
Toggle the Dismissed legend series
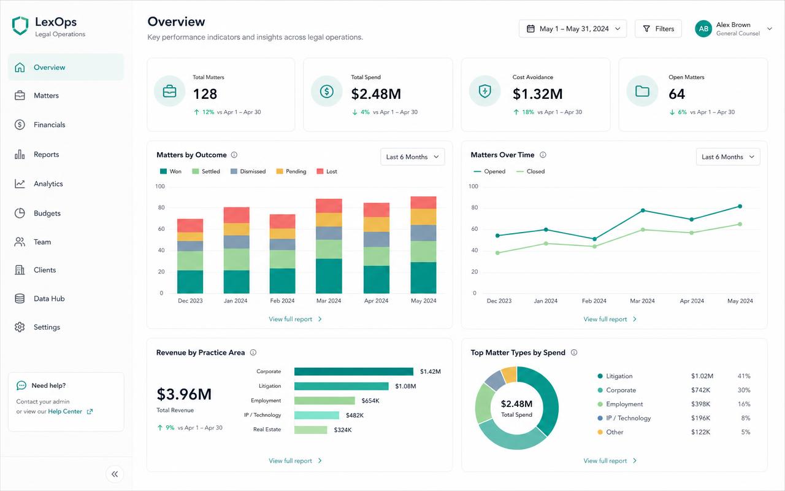(x=248, y=172)
